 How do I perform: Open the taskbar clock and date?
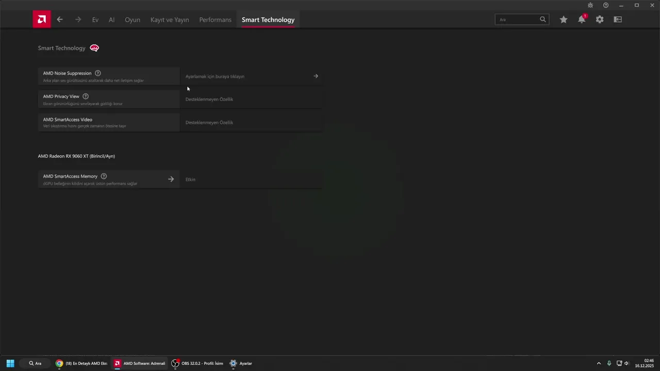645,363
